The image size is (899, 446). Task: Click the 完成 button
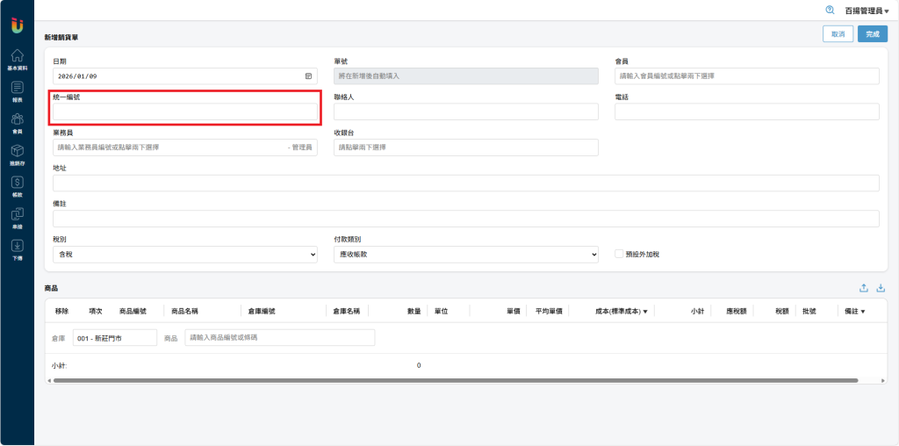coord(872,33)
